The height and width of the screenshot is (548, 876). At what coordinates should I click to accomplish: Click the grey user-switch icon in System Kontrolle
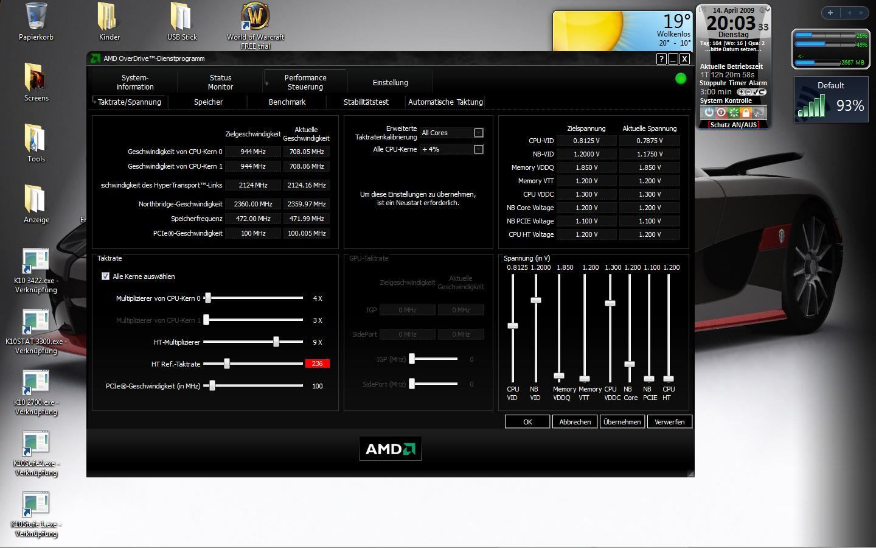tap(759, 112)
